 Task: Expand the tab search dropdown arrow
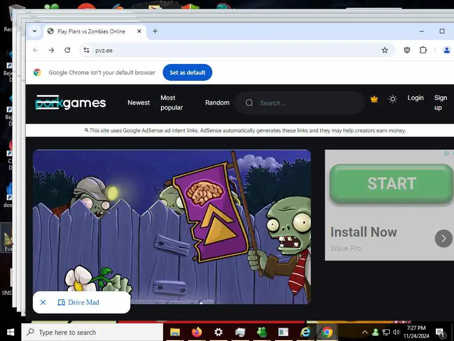[x=35, y=31]
